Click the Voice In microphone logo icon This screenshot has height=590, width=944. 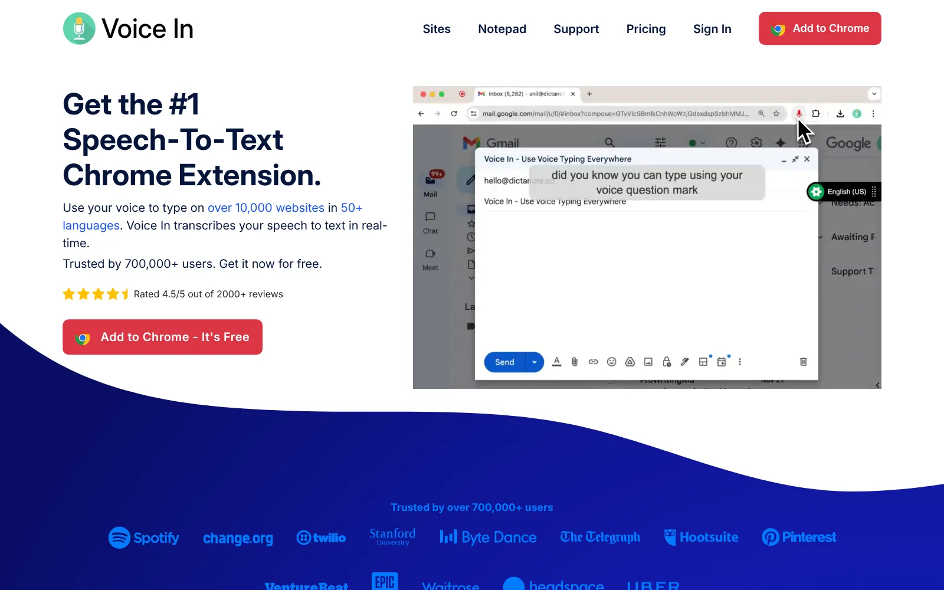79,28
